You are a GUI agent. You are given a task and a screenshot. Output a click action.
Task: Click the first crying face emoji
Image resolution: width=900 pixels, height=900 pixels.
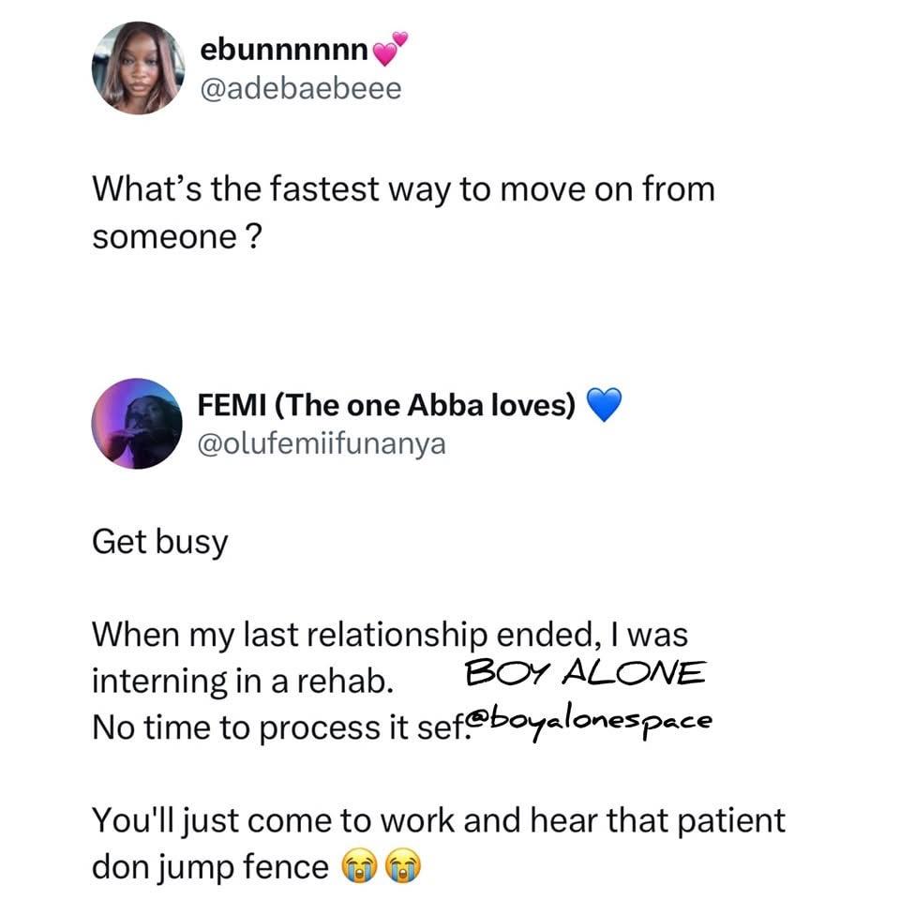coord(359,866)
